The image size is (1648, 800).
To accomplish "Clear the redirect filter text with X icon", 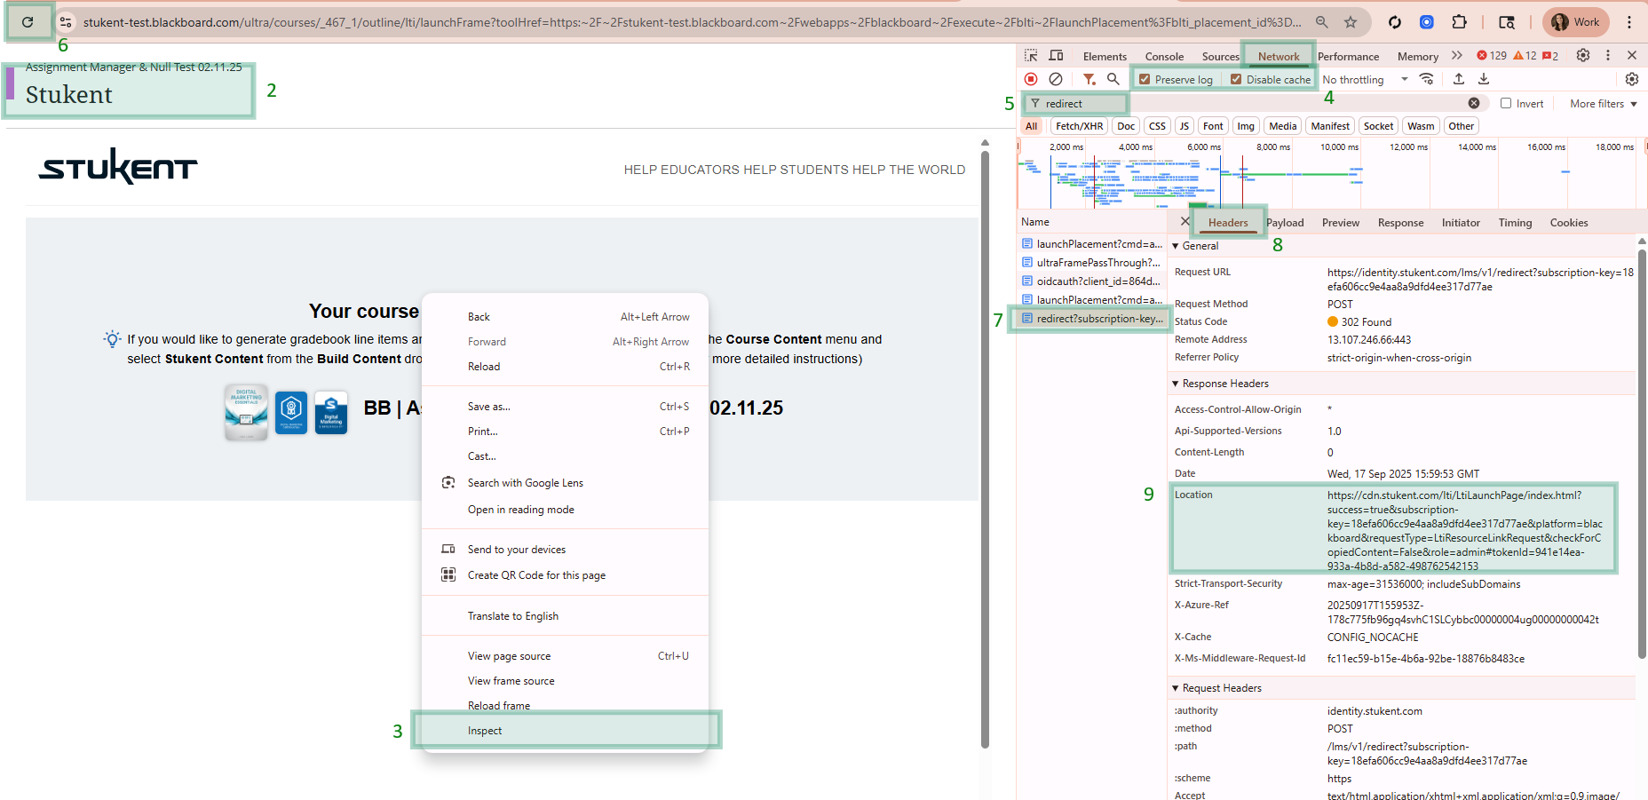I will 1474,103.
